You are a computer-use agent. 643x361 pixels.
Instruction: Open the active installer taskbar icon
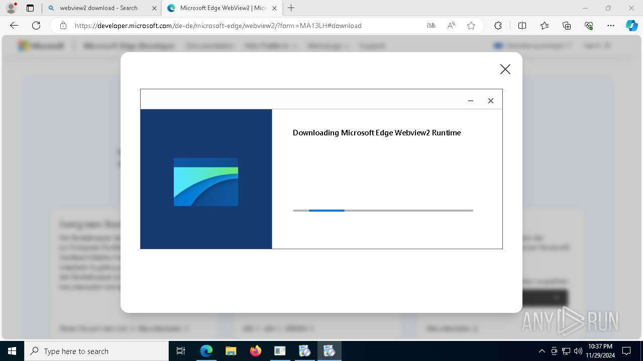[x=330, y=351]
